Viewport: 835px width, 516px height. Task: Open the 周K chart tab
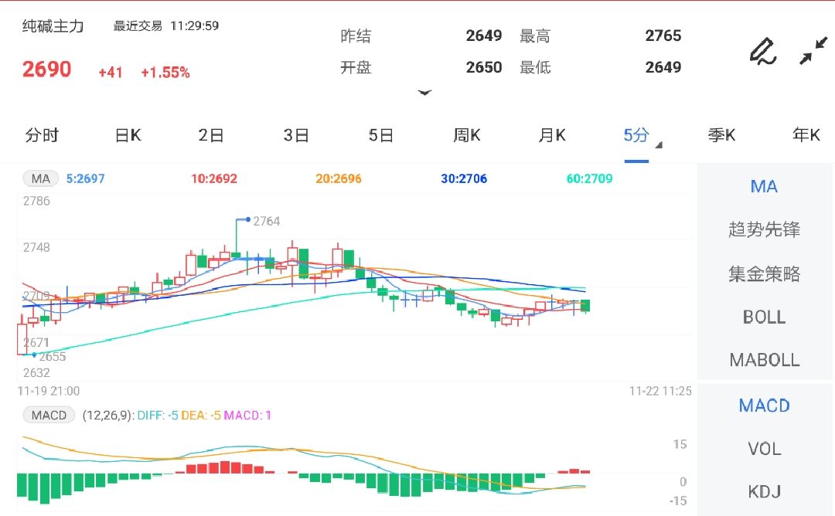point(466,135)
